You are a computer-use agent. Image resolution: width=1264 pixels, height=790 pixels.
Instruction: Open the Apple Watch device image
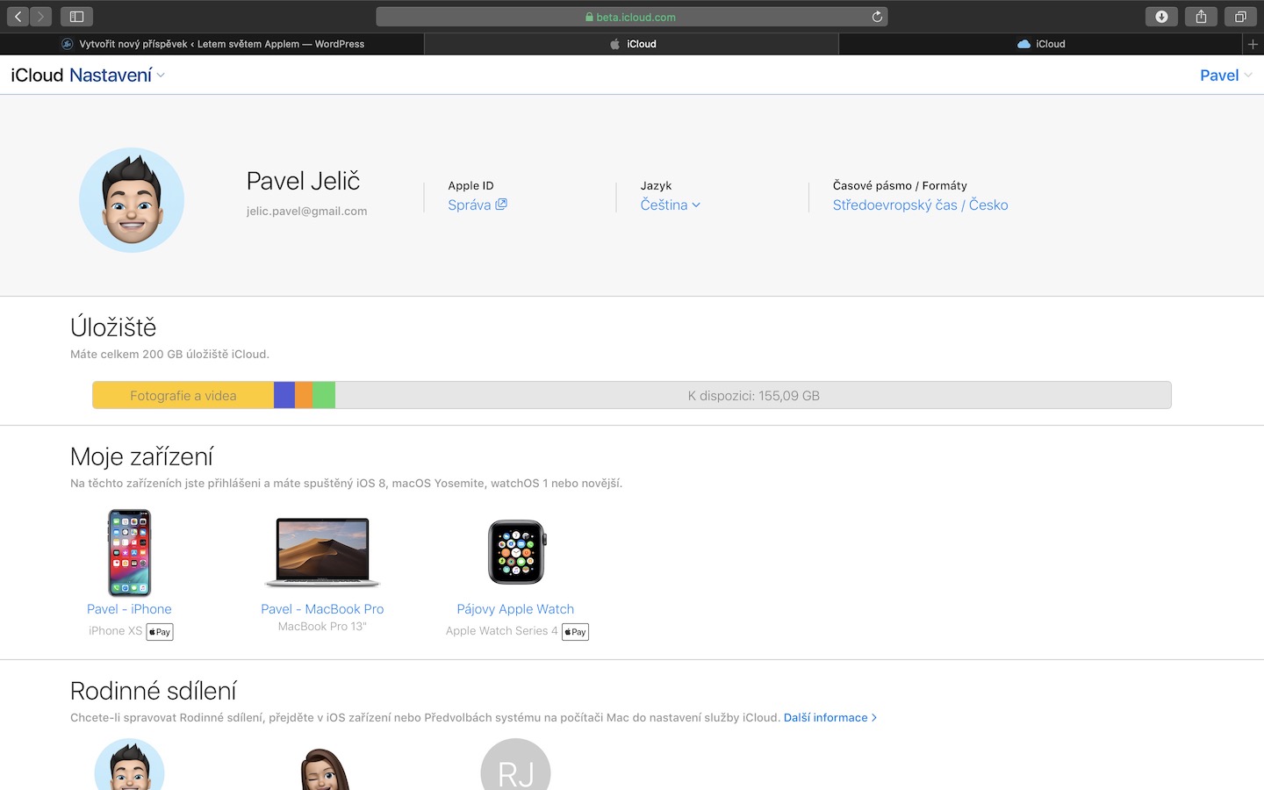point(516,552)
